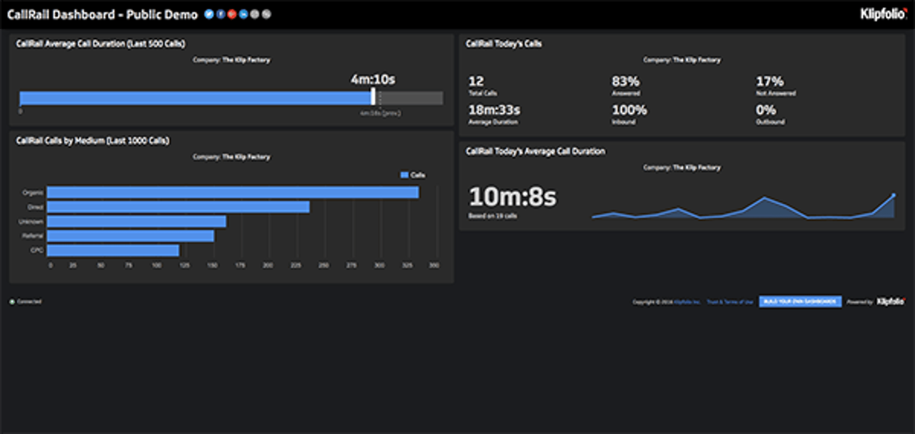Click the large 10m:8s value

[x=512, y=197]
